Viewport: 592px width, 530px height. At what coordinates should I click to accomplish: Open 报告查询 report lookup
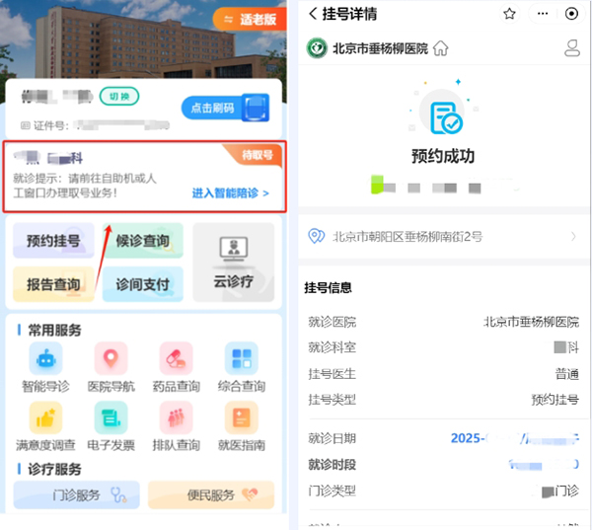click(53, 284)
